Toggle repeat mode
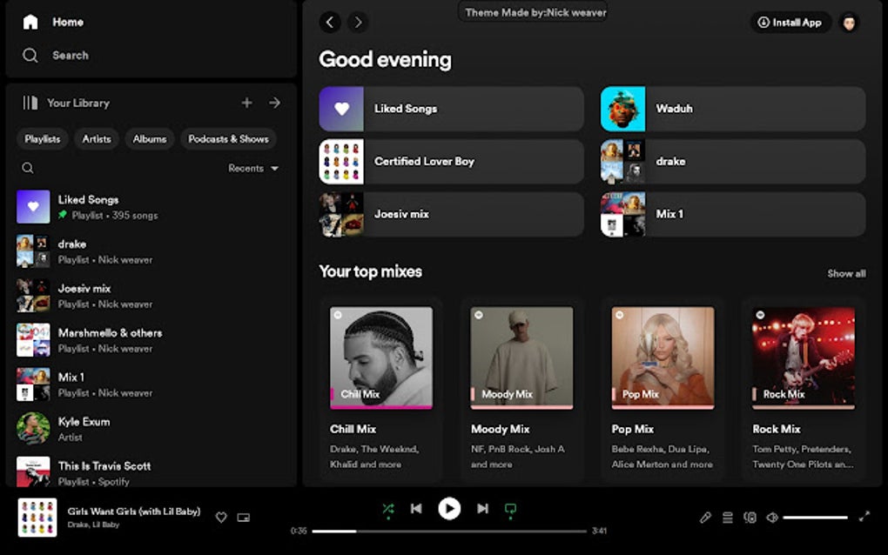 point(510,510)
